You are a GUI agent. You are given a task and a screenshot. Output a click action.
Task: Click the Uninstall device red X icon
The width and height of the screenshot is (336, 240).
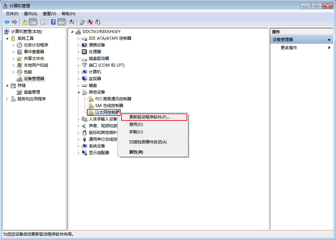pyautogui.click(x=90, y=22)
